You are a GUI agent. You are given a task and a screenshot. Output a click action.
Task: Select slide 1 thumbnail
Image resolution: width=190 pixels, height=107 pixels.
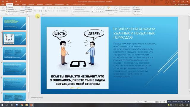14,23
